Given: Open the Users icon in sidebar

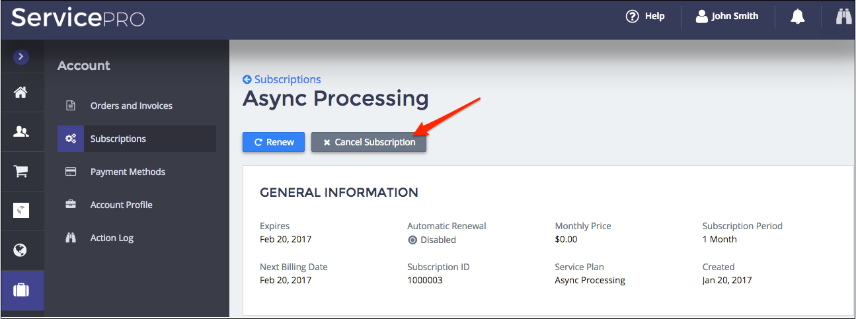Looking at the screenshot, I should tap(21, 131).
